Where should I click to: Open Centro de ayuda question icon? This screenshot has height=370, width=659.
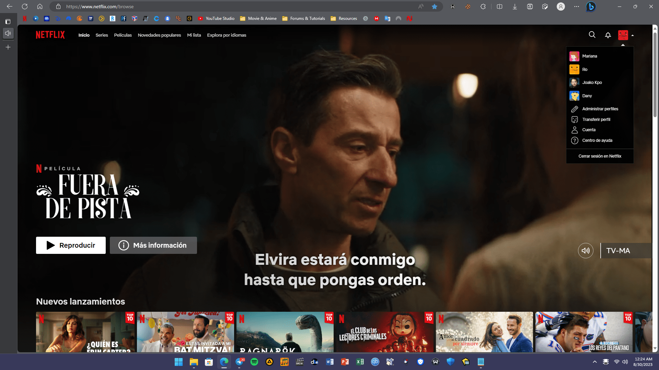pos(574,140)
